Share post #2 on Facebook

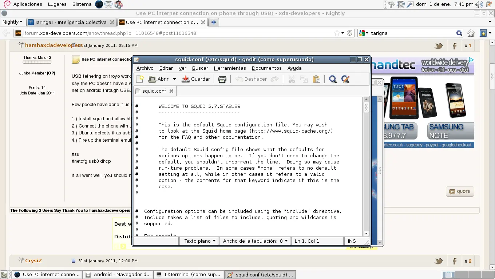point(455,261)
